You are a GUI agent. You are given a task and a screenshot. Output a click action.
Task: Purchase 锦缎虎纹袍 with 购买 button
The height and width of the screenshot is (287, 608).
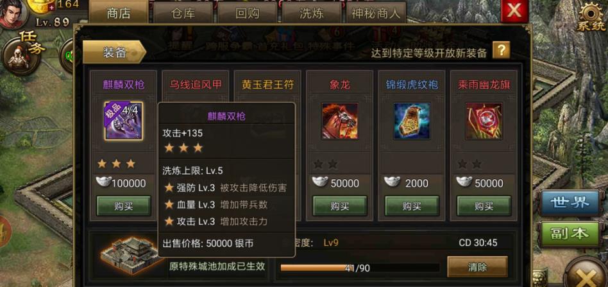coord(412,206)
